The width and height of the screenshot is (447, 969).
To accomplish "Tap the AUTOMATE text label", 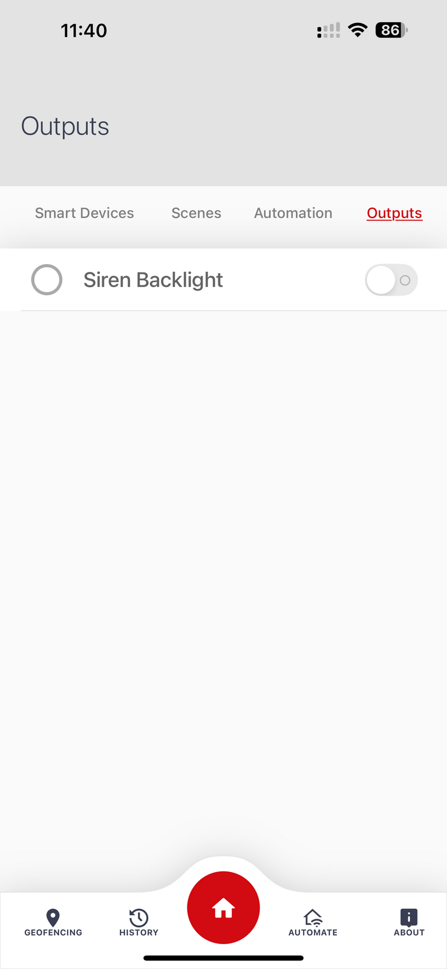I will 313,933.
